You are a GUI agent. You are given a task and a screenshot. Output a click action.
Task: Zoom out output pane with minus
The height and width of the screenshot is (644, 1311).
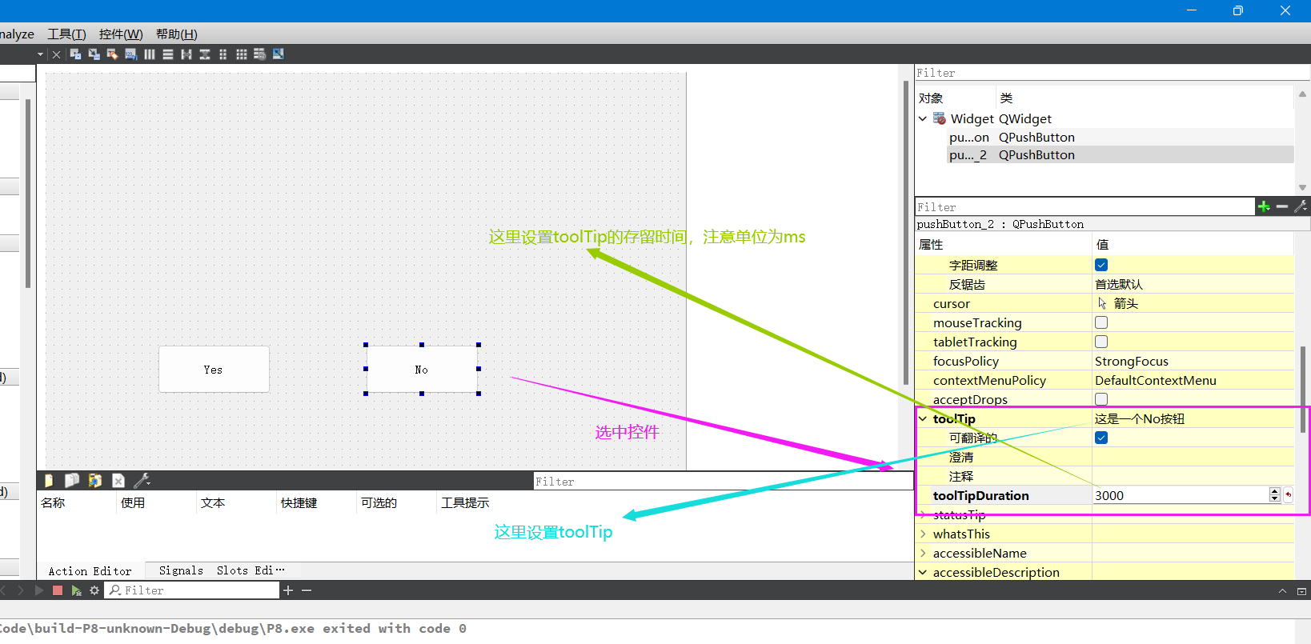pos(307,590)
